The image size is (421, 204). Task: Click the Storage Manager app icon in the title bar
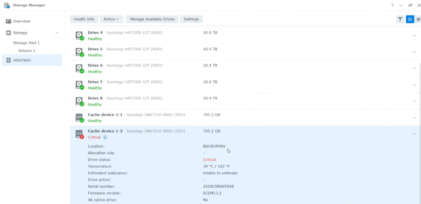[7, 5]
